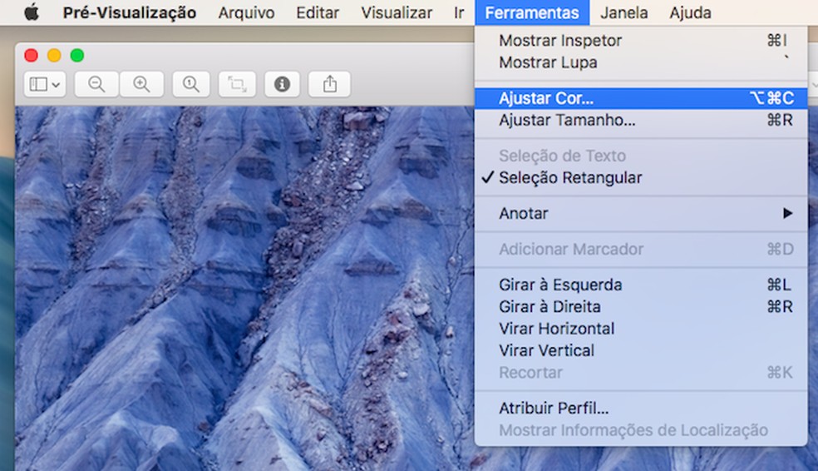The width and height of the screenshot is (818, 471).
Task: Open the Apple menu
Action: (x=32, y=12)
